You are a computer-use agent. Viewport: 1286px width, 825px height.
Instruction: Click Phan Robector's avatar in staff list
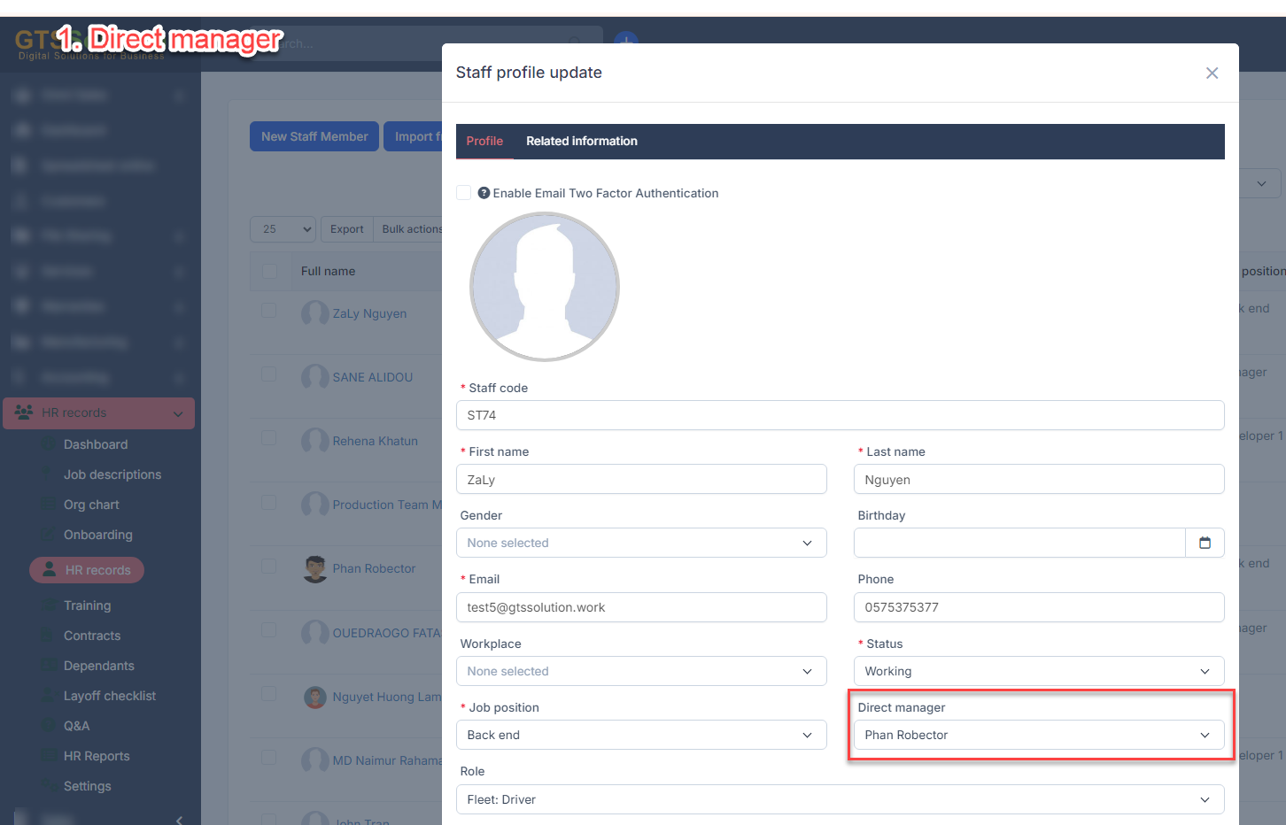(315, 568)
